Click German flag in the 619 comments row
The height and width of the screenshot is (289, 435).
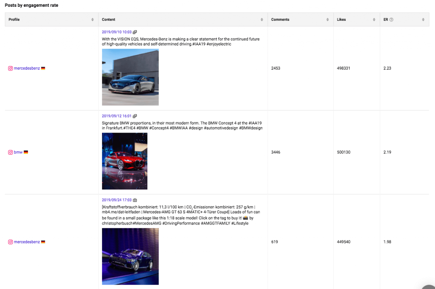coord(43,242)
